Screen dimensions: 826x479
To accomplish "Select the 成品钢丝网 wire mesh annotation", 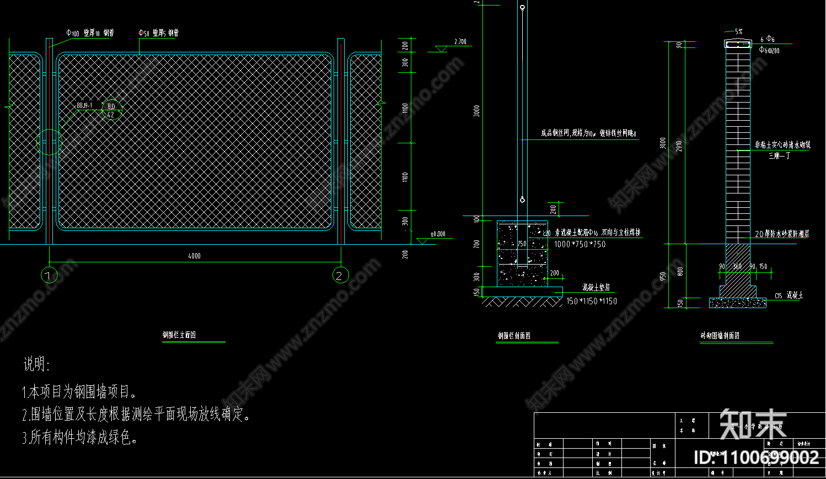I will point(588,133).
